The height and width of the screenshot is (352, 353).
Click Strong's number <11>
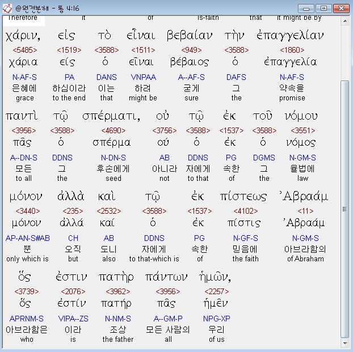(305, 211)
